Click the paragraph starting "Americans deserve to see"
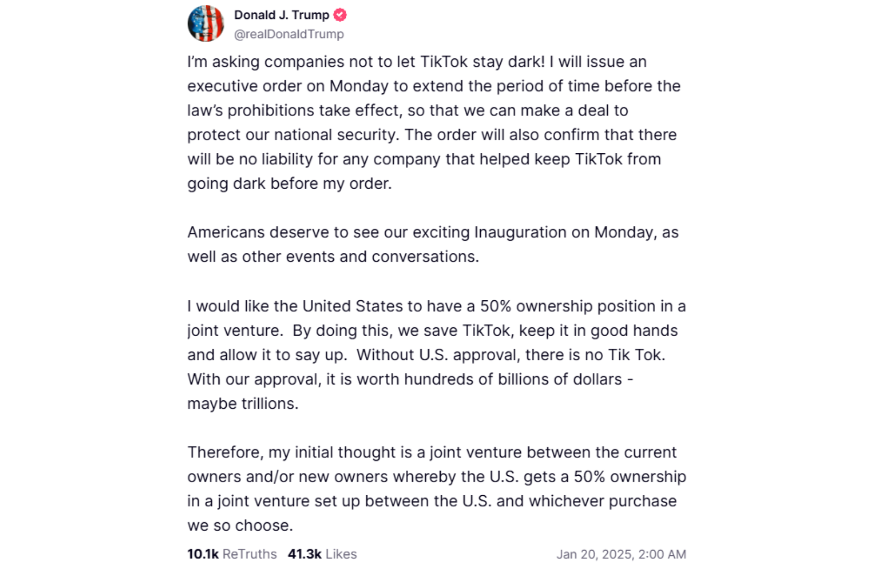The width and height of the screenshot is (875, 569). [433, 244]
